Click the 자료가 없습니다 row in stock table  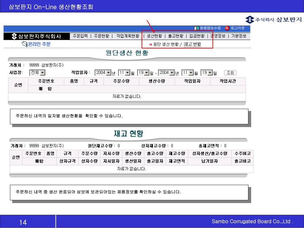pyautogui.click(x=132, y=169)
